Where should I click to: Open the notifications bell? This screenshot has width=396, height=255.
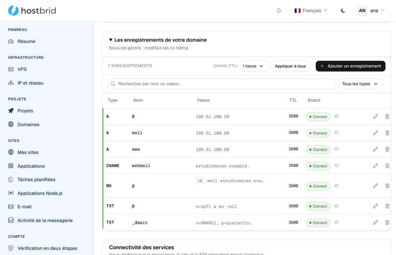coord(279,11)
